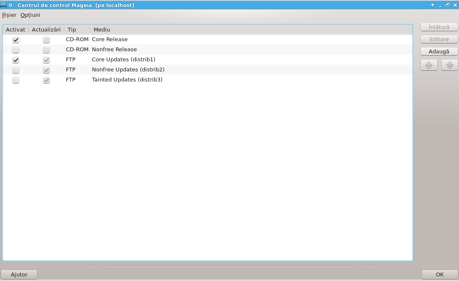The height and width of the screenshot is (281, 459).
Task: Enable Tainted Updates (distrib3) medium
Action: pyautogui.click(x=16, y=80)
